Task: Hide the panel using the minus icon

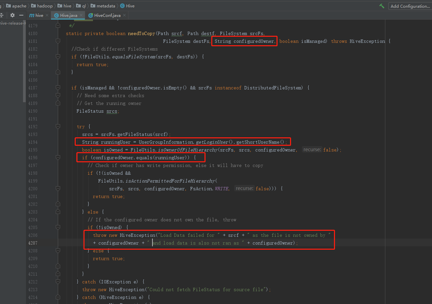Action: coord(21,15)
